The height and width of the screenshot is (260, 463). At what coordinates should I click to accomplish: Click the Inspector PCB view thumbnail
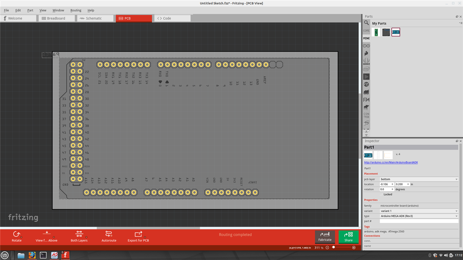tap(388, 155)
